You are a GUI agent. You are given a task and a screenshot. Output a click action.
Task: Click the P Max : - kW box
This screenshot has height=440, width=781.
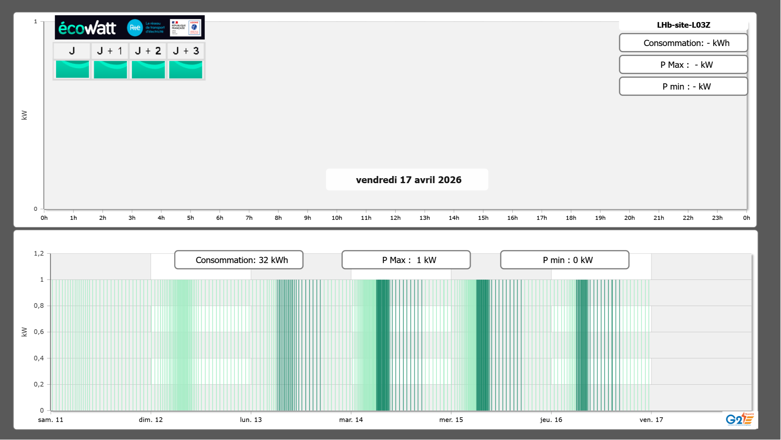pyautogui.click(x=683, y=65)
